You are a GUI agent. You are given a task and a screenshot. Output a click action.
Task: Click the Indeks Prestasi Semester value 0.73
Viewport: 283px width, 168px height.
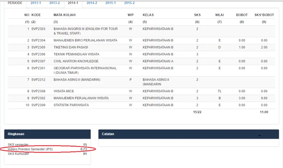tap(83, 149)
